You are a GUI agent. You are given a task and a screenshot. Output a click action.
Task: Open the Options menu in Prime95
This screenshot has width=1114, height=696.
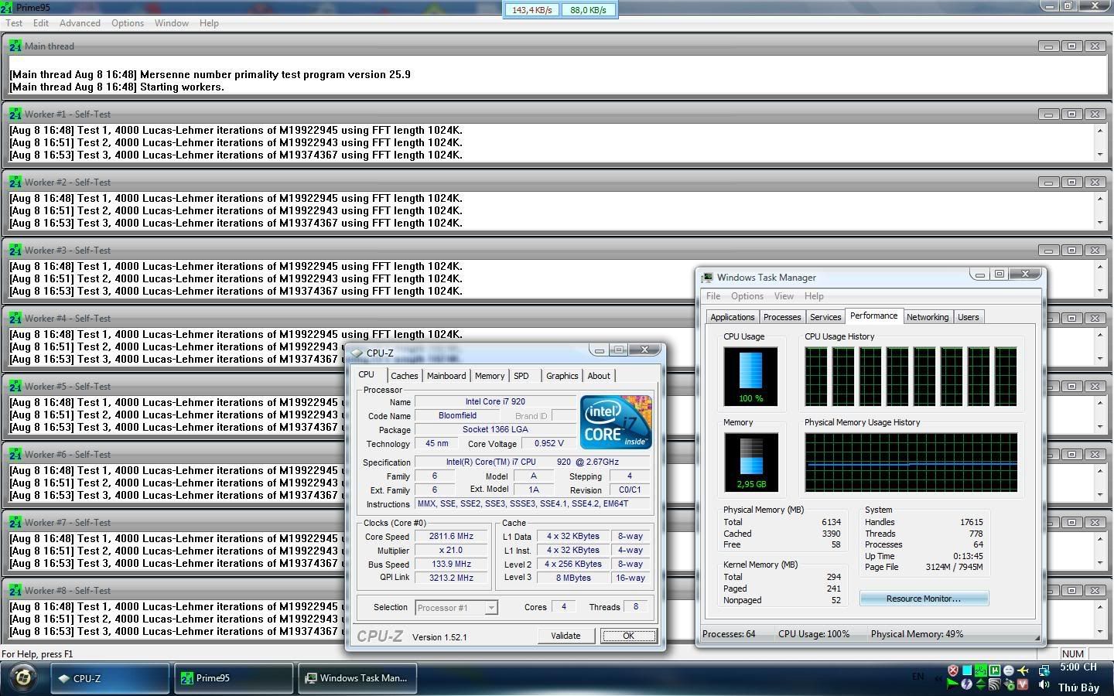pyautogui.click(x=127, y=23)
